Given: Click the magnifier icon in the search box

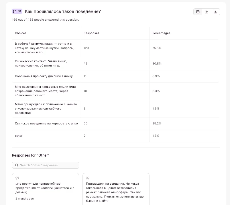Looking at the screenshot, I should coord(16,165).
